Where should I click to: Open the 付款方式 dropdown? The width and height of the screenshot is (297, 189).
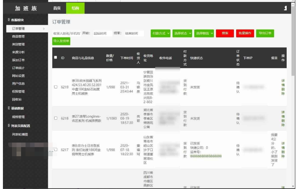[x=160, y=32]
